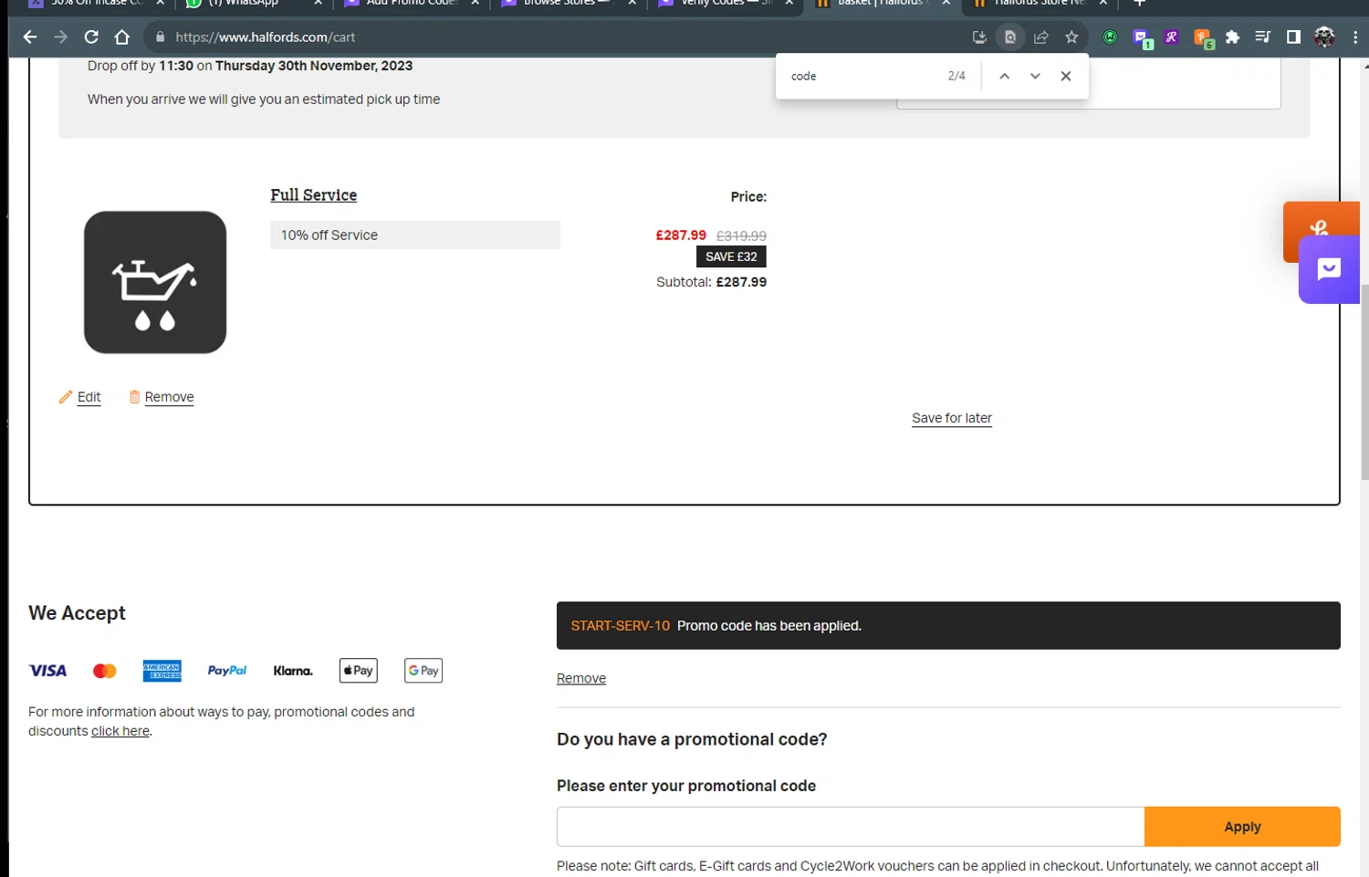Open the media controls queue icon
This screenshot has width=1369, height=877.
point(1263,37)
